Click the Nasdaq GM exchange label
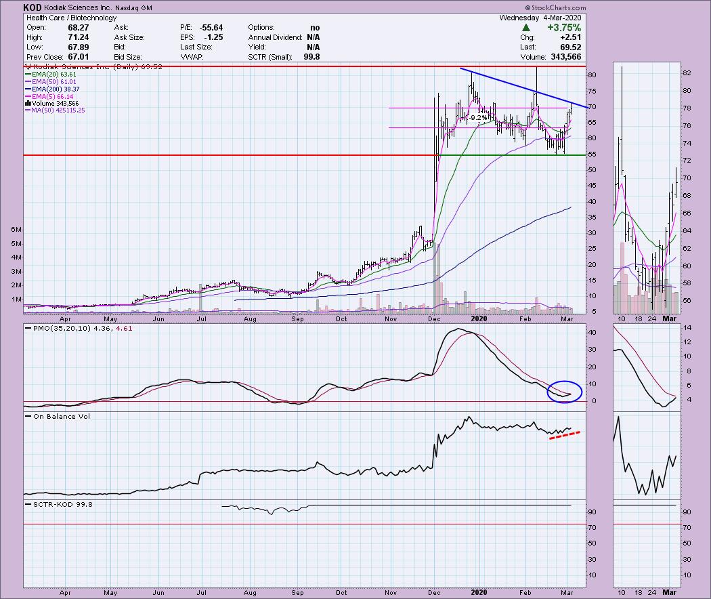Viewport: 711px width, 599px height. (x=134, y=7)
